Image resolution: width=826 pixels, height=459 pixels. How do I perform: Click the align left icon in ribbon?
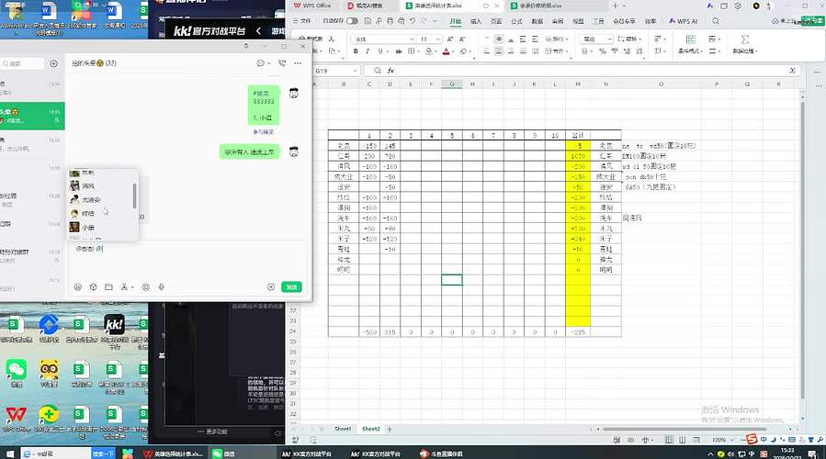click(487, 51)
